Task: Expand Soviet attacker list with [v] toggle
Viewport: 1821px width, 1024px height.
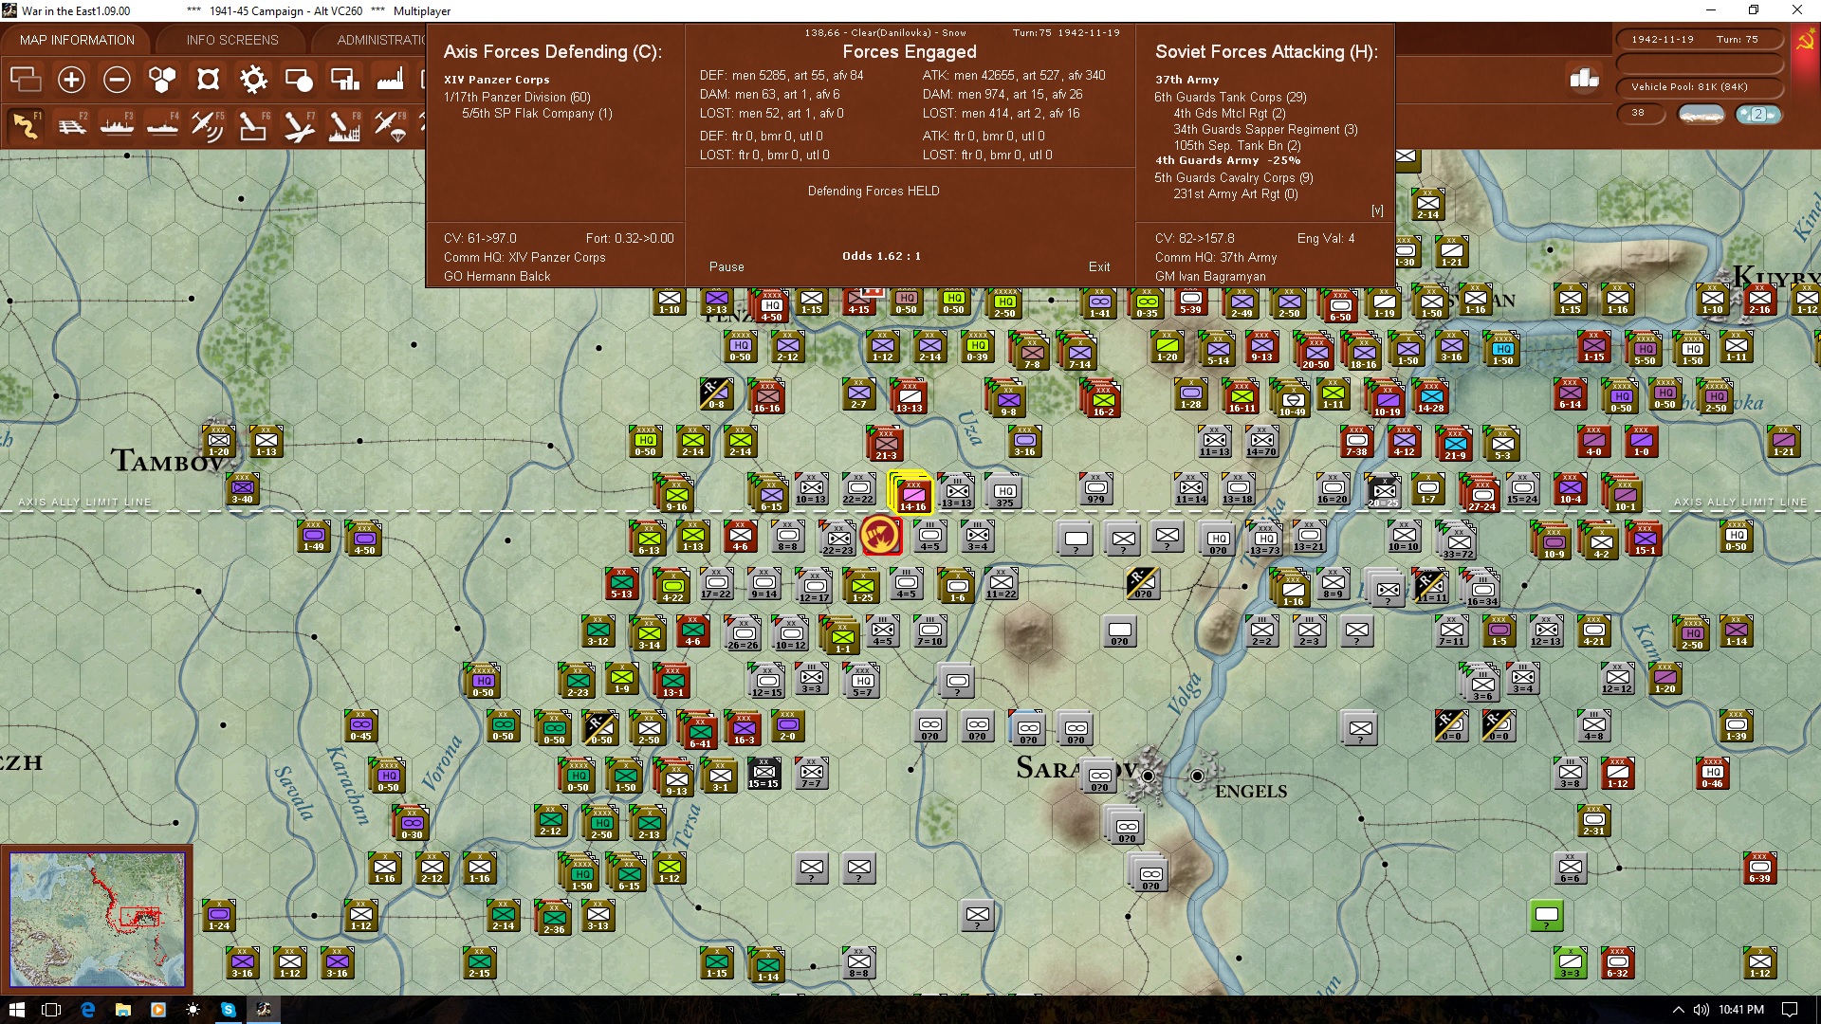Action: 1377,210
